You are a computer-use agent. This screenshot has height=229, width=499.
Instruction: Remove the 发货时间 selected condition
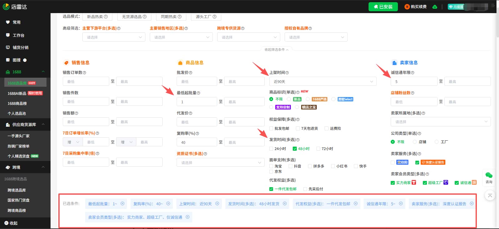285,203
